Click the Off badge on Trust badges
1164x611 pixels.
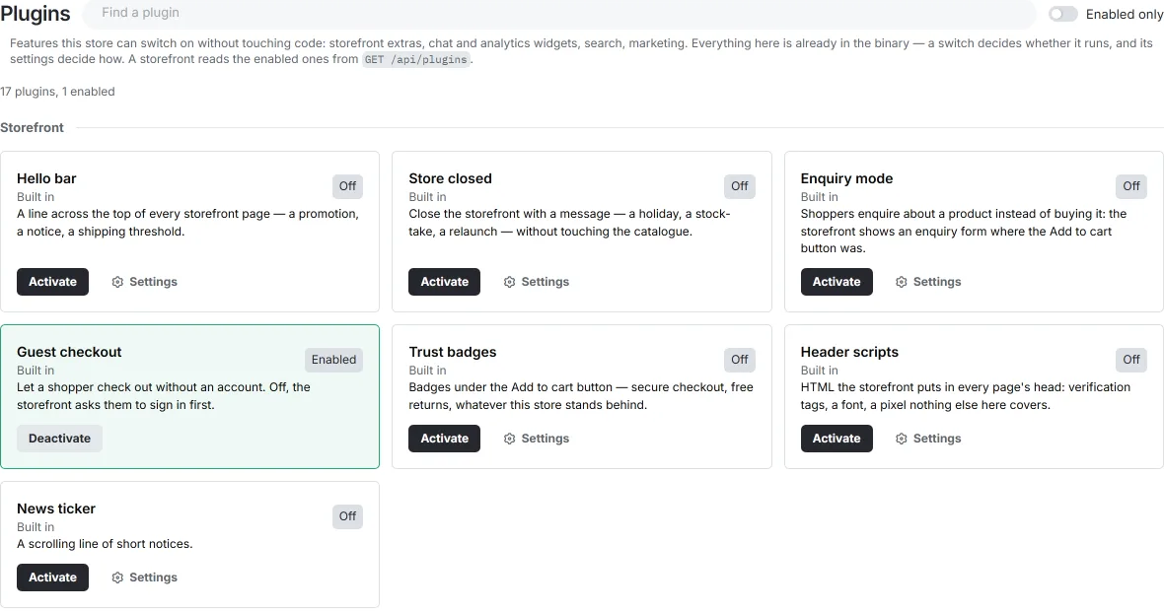(740, 360)
